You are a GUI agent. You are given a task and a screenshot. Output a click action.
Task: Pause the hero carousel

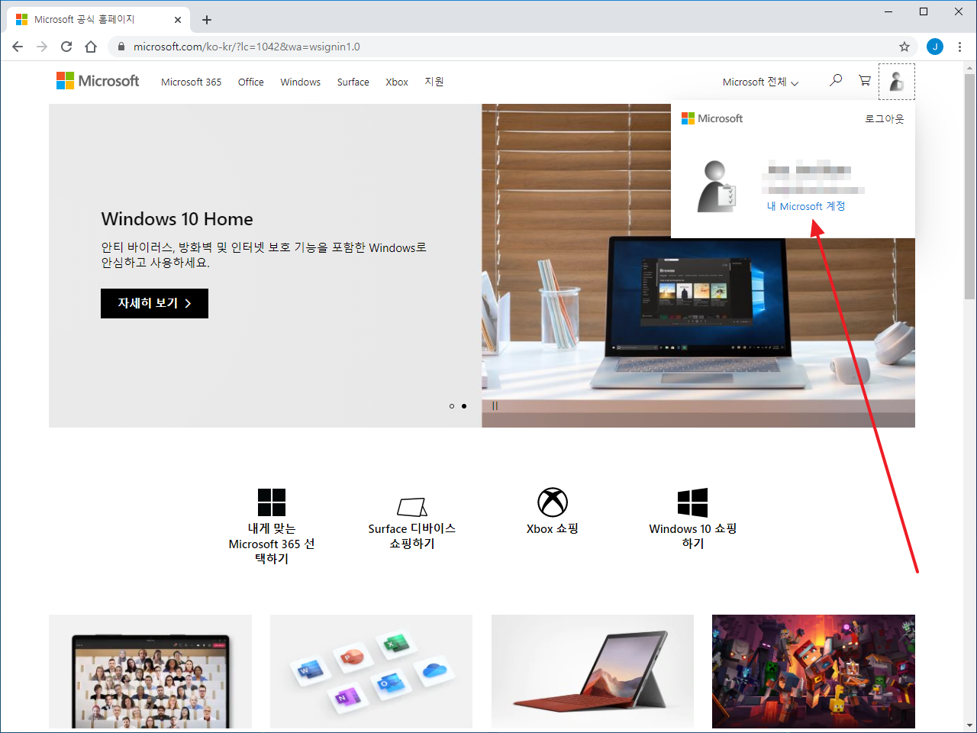[x=495, y=406]
